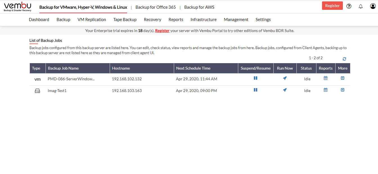Switch to Backup for VMware, Hyper-V, Windows & Linux
Viewport: 378px width, 174px height.
tap(83, 7)
